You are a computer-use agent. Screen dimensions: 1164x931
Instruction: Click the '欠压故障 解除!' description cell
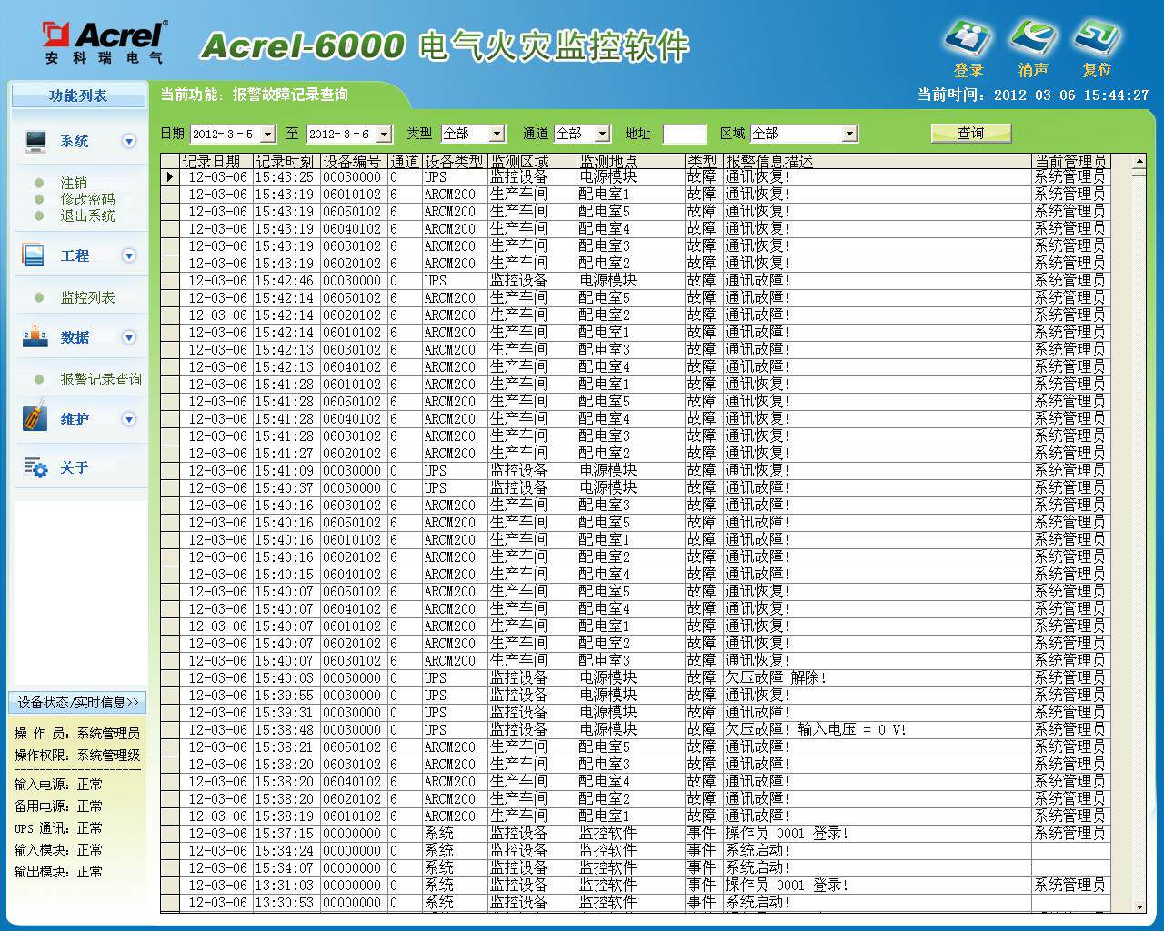tap(878, 678)
